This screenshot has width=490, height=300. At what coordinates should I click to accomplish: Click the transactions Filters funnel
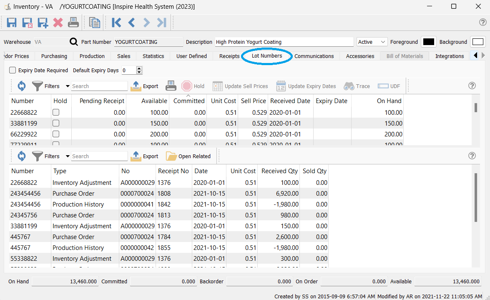(x=38, y=156)
